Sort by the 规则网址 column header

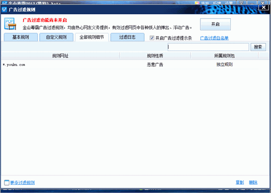60,56
